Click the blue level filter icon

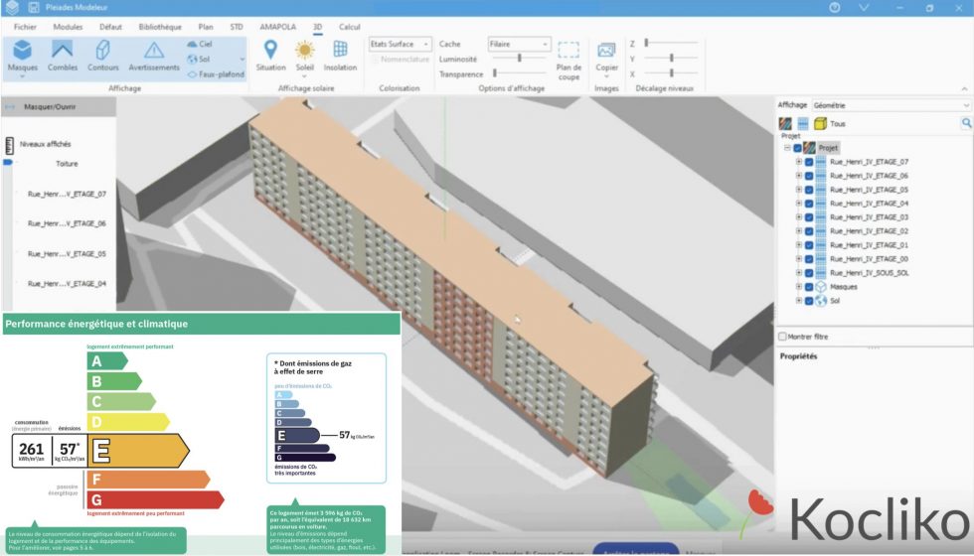(x=803, y=123)
